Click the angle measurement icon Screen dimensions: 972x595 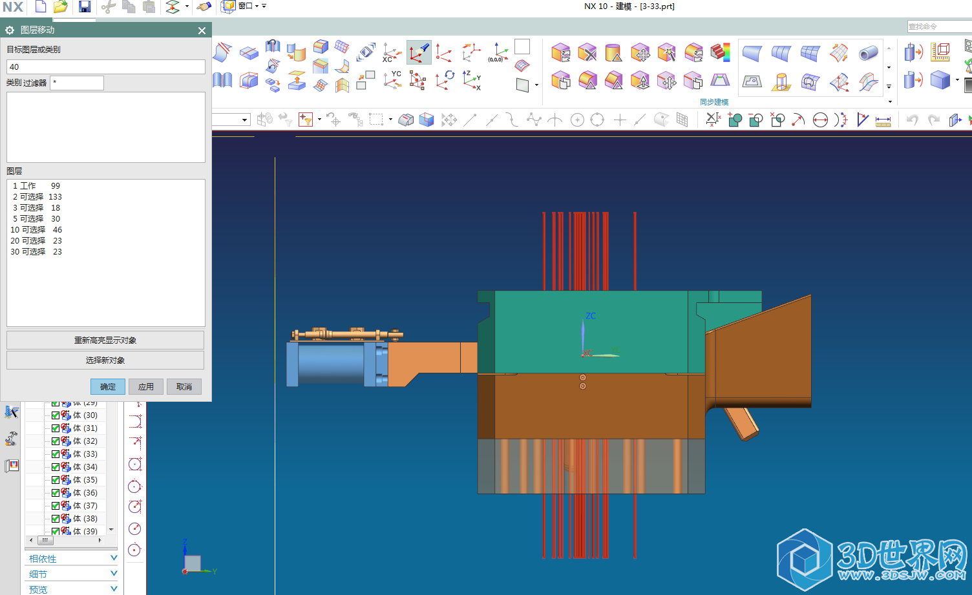coord(862,120)
